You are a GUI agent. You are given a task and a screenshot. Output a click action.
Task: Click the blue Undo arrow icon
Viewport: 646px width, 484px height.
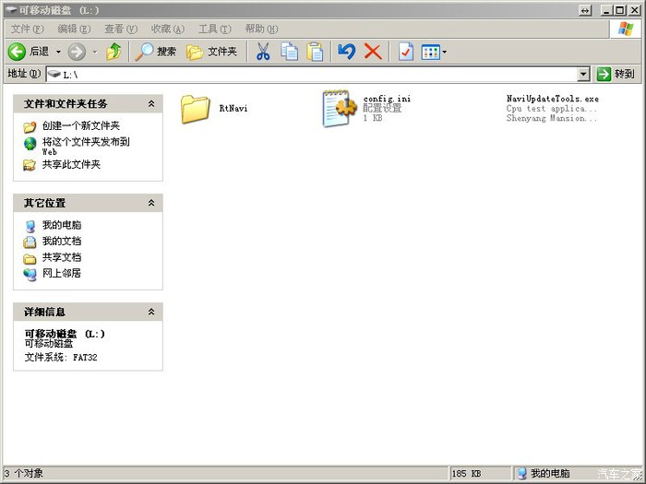click(347, 52)
